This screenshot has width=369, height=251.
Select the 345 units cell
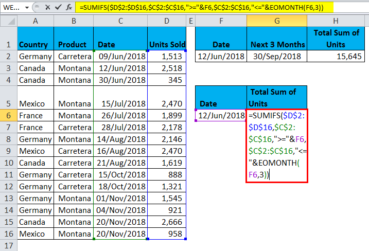point(167,80)
